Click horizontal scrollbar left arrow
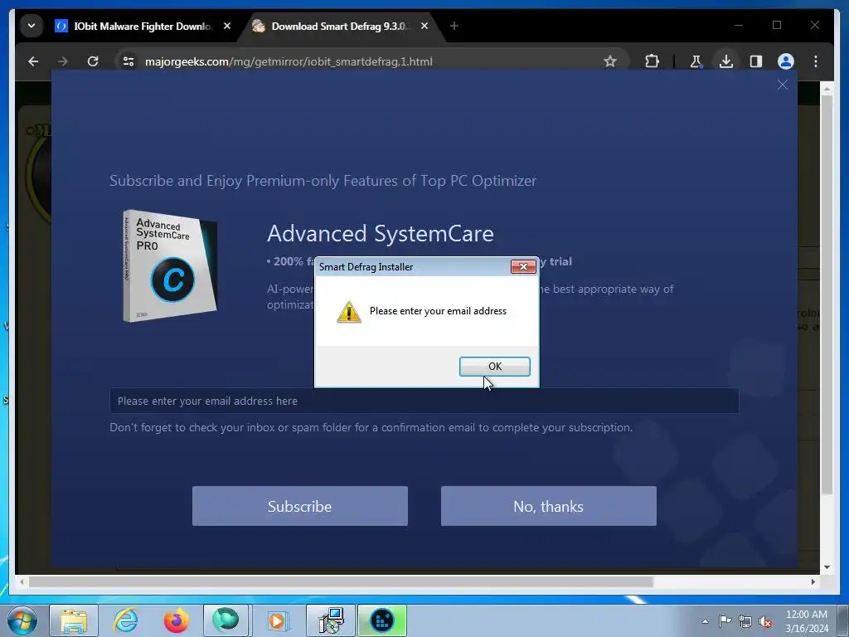Screen dimensions: 849x637 pyautogui.click(x=22, y=581)
